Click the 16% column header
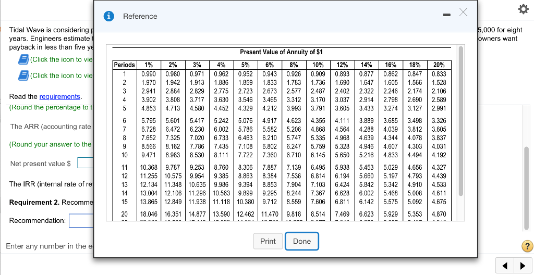The height and width of the screenshot is (275, 534). coord(391,65)
